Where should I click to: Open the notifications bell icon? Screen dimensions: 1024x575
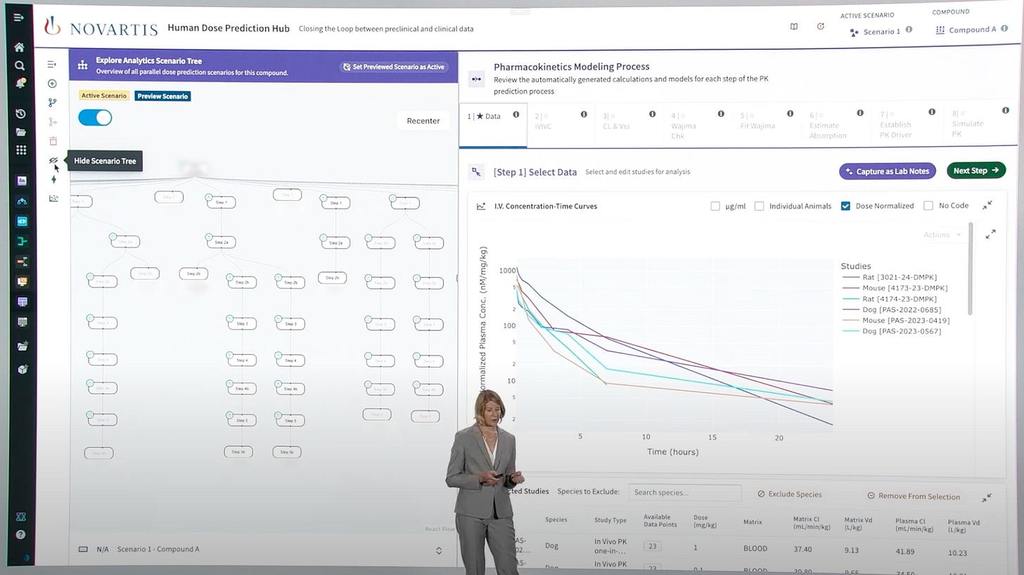point(20,83)
